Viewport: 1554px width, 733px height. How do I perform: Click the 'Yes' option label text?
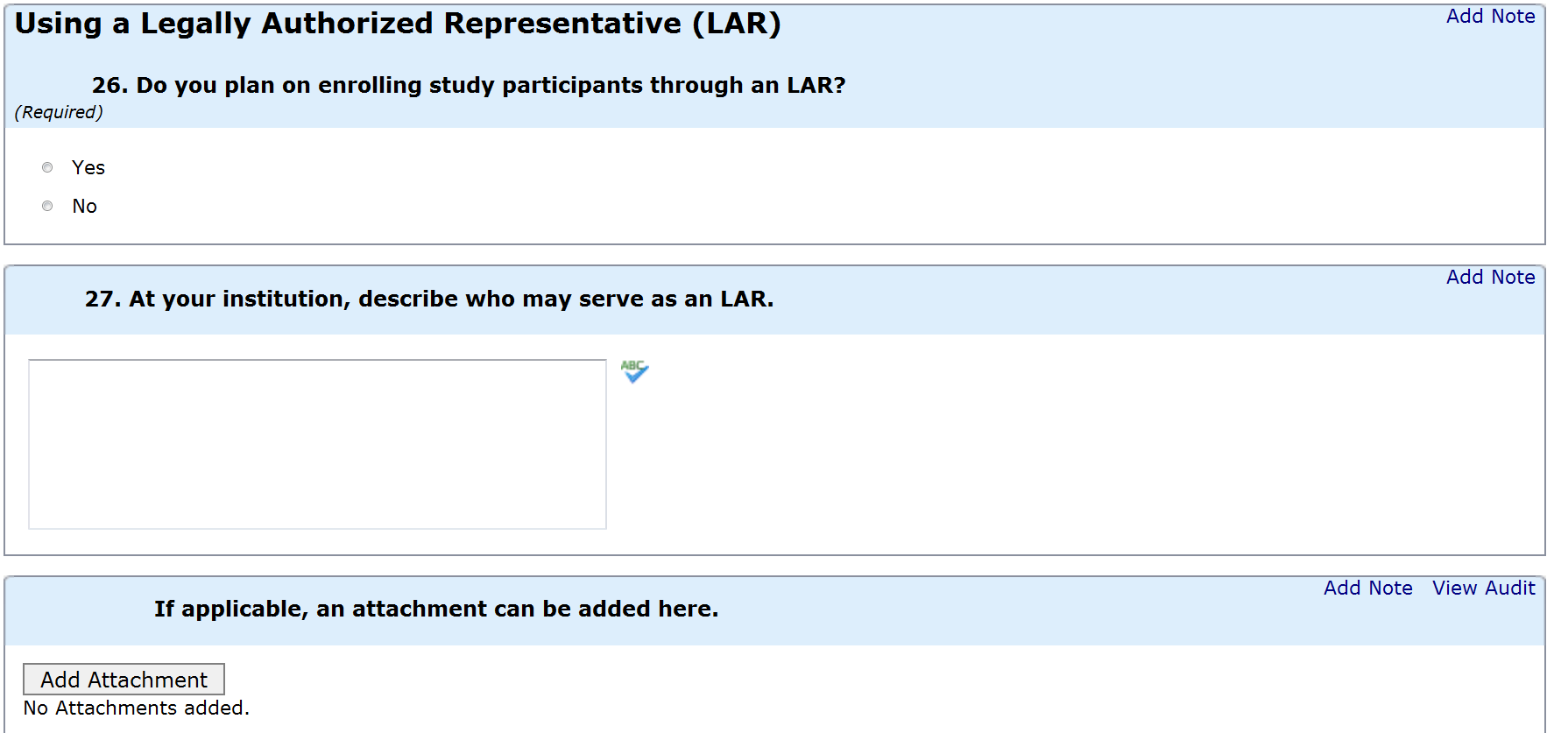(88, 167)
